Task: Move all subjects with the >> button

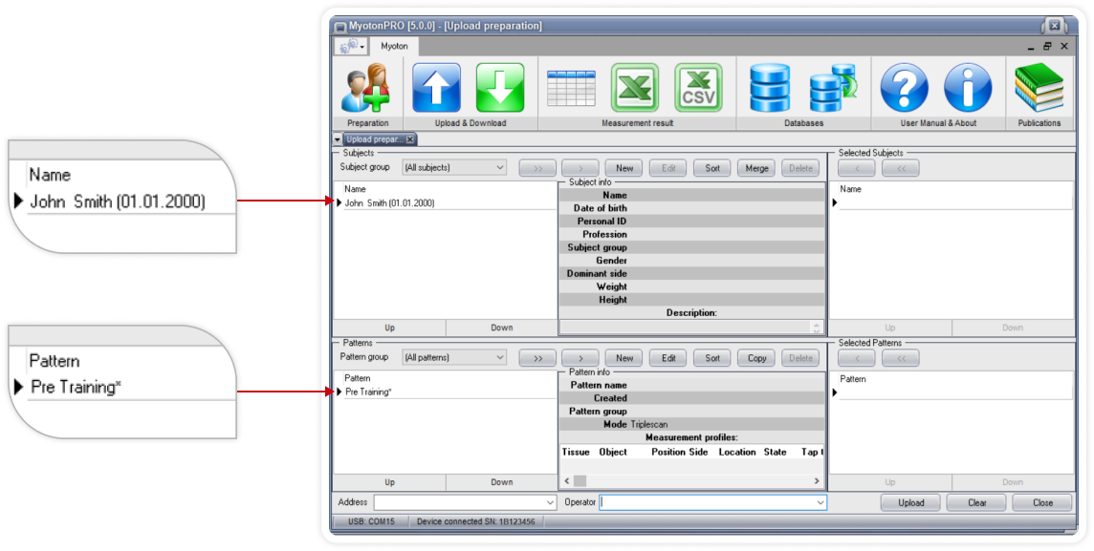Action: pos(537,168)
